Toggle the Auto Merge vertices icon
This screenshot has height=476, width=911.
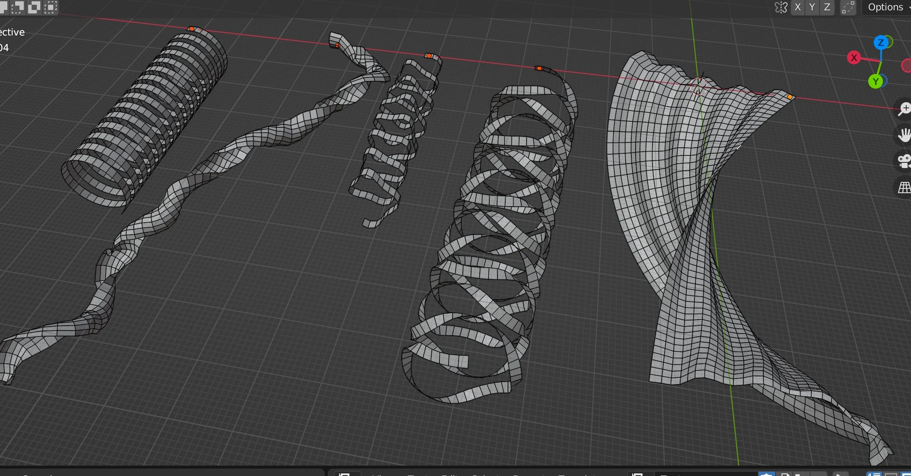coord(848,7)
